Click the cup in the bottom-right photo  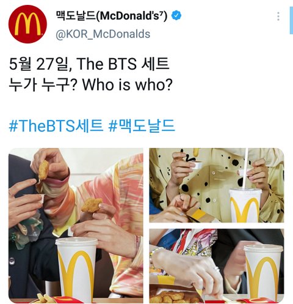263,273
